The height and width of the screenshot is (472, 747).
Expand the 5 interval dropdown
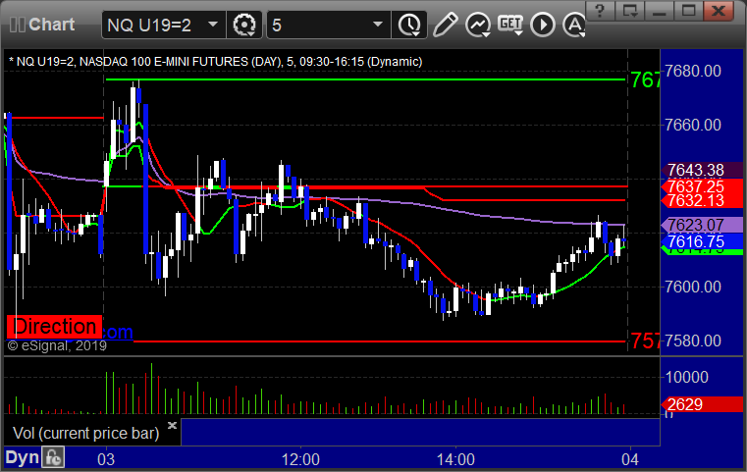378,25
